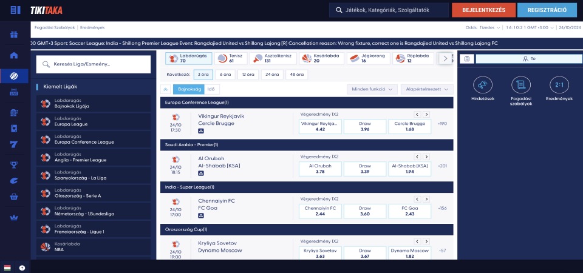The image size is (583, 273).
Task: Select Kosárlabda 20 sport filter
Action: [322, 58]
